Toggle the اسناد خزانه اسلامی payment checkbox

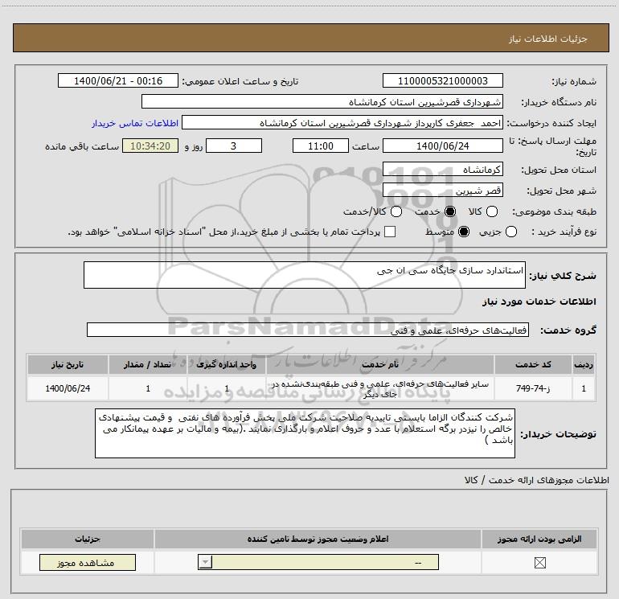point(390,232)
